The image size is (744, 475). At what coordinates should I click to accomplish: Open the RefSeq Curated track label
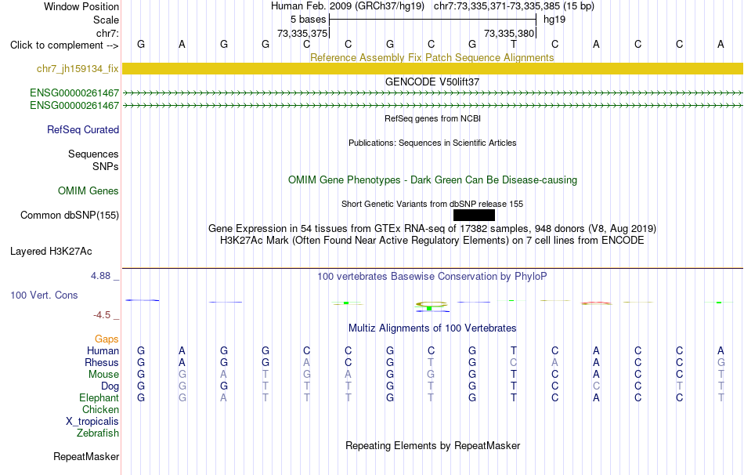coord(83,129)
